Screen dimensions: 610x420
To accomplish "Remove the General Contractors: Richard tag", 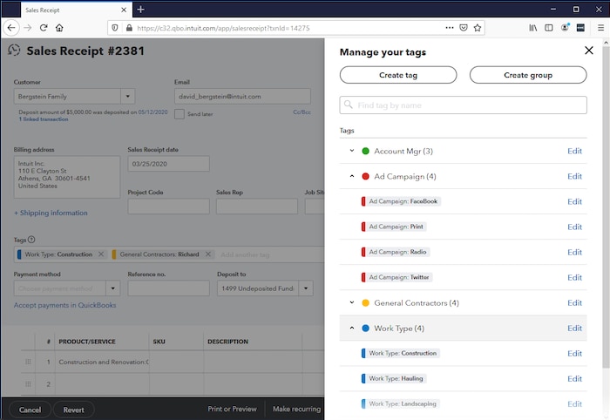I will 208,254.
